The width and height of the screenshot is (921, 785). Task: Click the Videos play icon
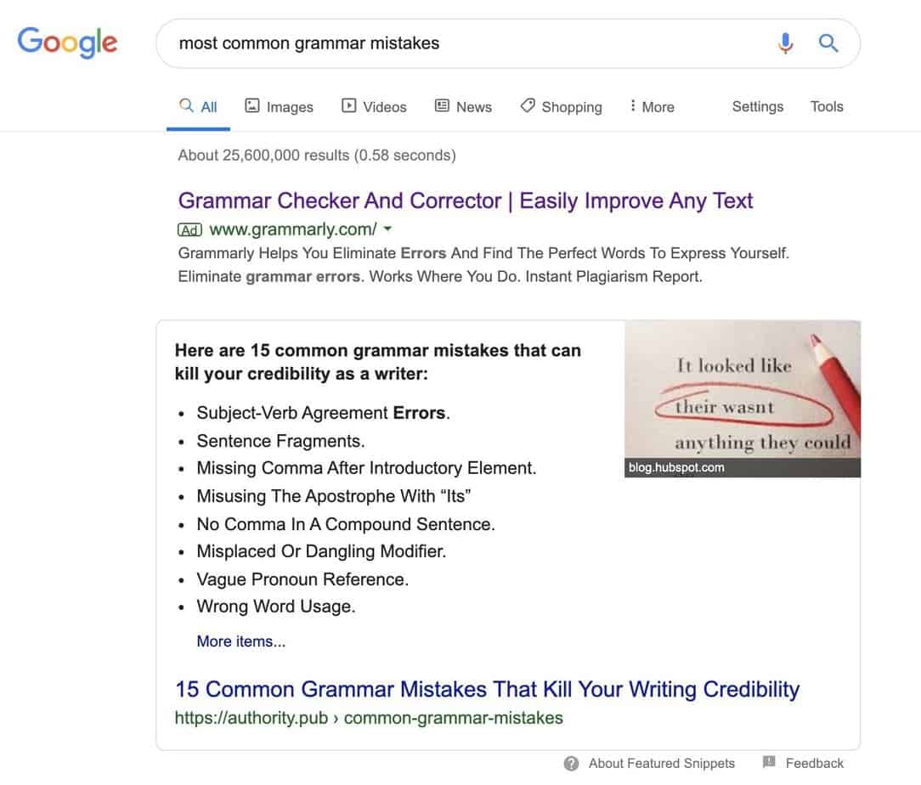click(348, 106)
